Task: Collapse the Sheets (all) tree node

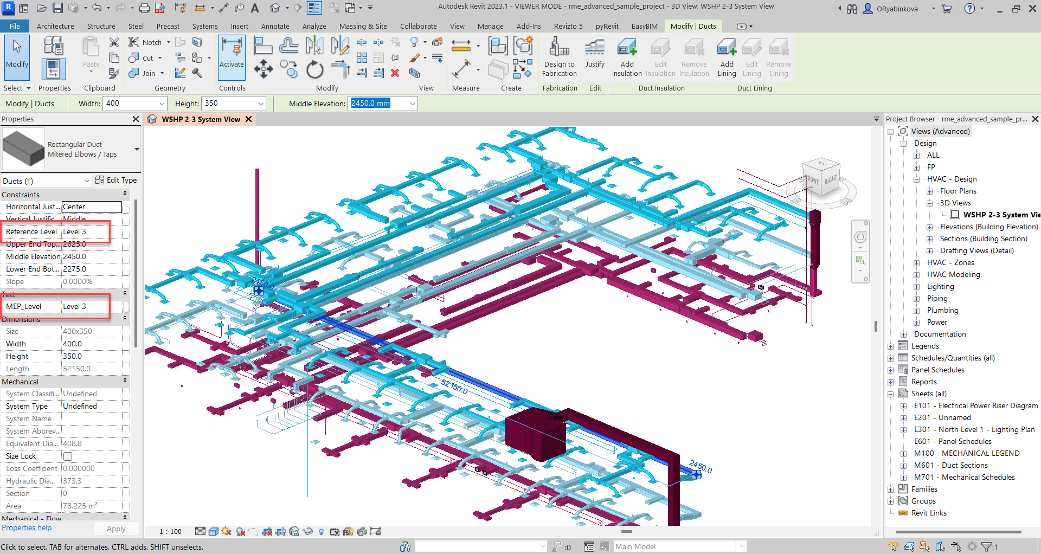Action: (890, 394)
